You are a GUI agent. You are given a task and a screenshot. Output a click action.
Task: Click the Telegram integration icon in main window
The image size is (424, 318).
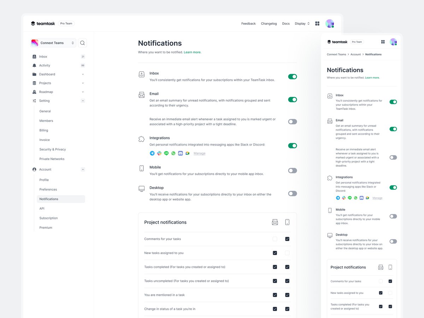point(152,153)
